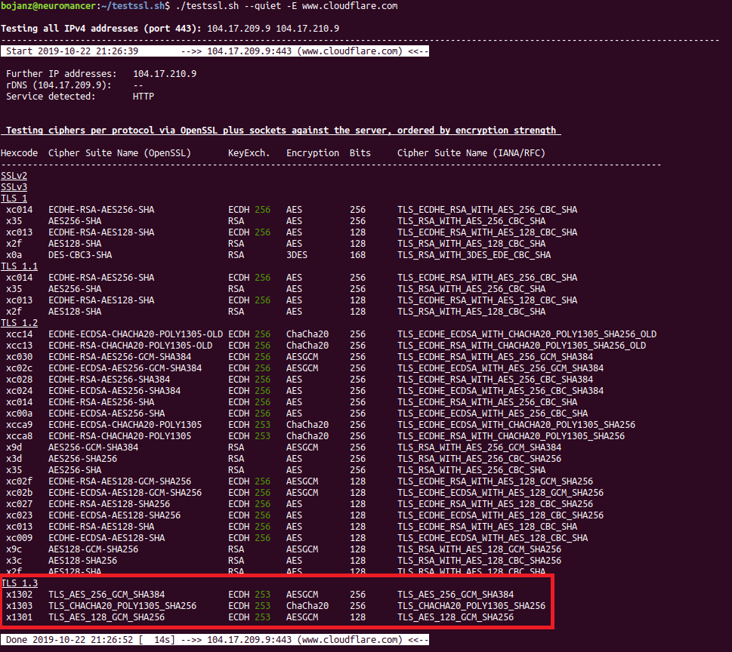The height and width of the screenshot is (652, 732).
Task: Click the TLS 1.3 section heading
Action: [x=19, y=583]
